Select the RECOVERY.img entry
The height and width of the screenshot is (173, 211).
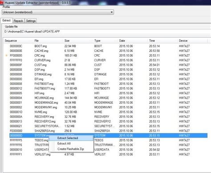point(108,117)
